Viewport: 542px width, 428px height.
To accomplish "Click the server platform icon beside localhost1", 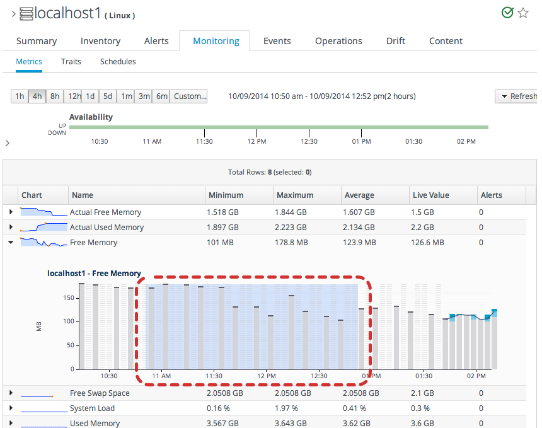I will click(26, 13).
